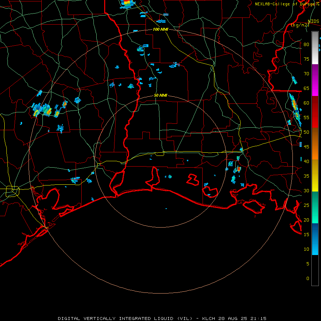The width and height of the screenshot is (321, 321).
Task: Select the 5 value on the scale
Action: [308, 264]
